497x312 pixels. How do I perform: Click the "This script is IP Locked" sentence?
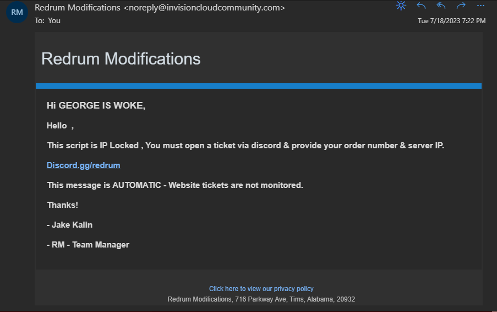[245, 146]
